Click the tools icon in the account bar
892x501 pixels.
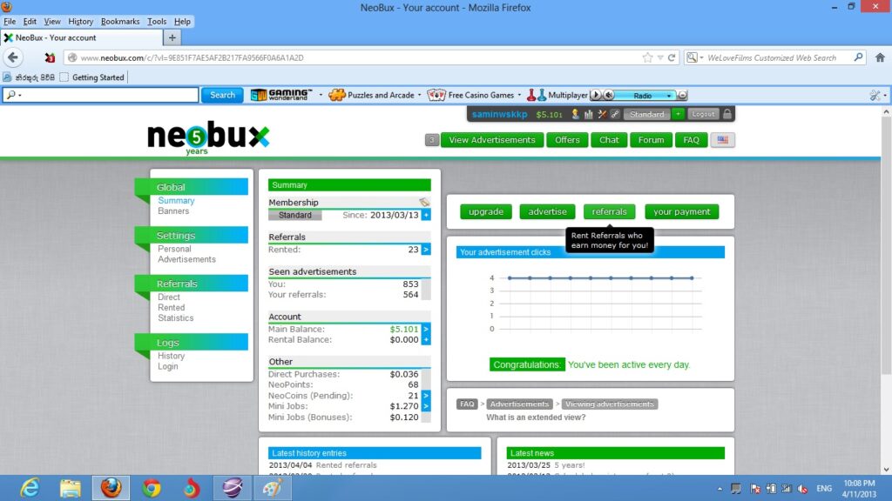click(602, 114)
